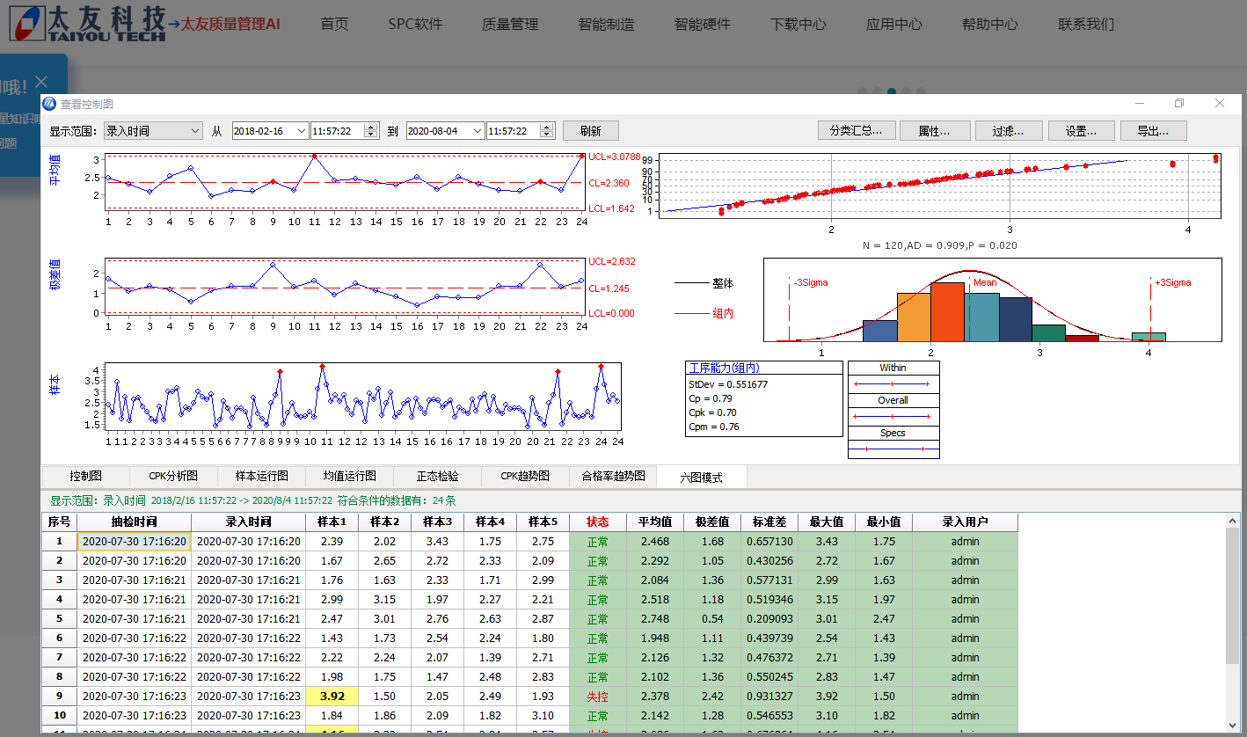Click the control chart window title icon

[49, 105]
